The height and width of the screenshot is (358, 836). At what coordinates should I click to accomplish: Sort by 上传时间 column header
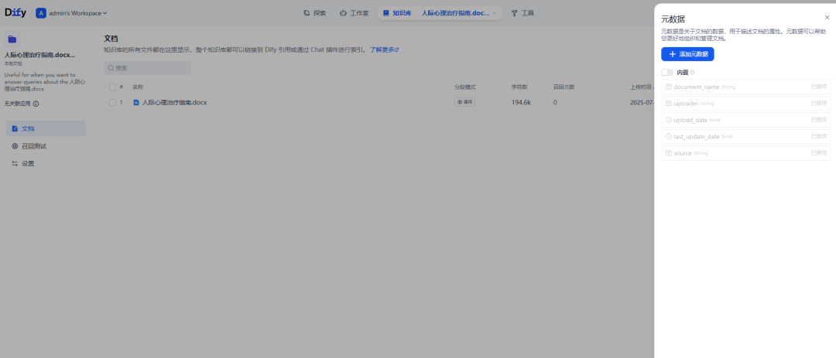(x=642, y=87)
